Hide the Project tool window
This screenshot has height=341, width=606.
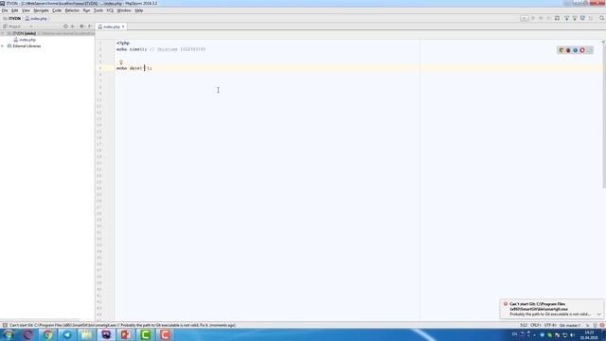90,27
